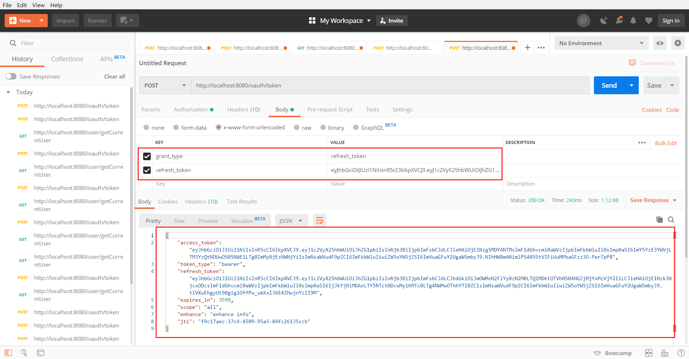Viewport: 689px width, 359px height.
Task: Copy response body with the copy icon
Action: tap(659, 220)
